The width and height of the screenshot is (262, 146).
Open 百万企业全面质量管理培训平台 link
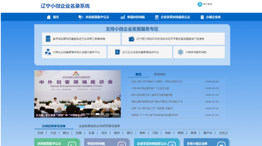click(140, 52)
